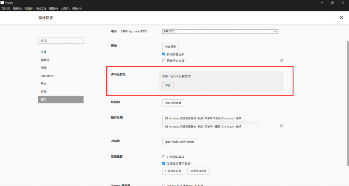
Task: Click the 高级设置 section label
Action: point(117,157)
